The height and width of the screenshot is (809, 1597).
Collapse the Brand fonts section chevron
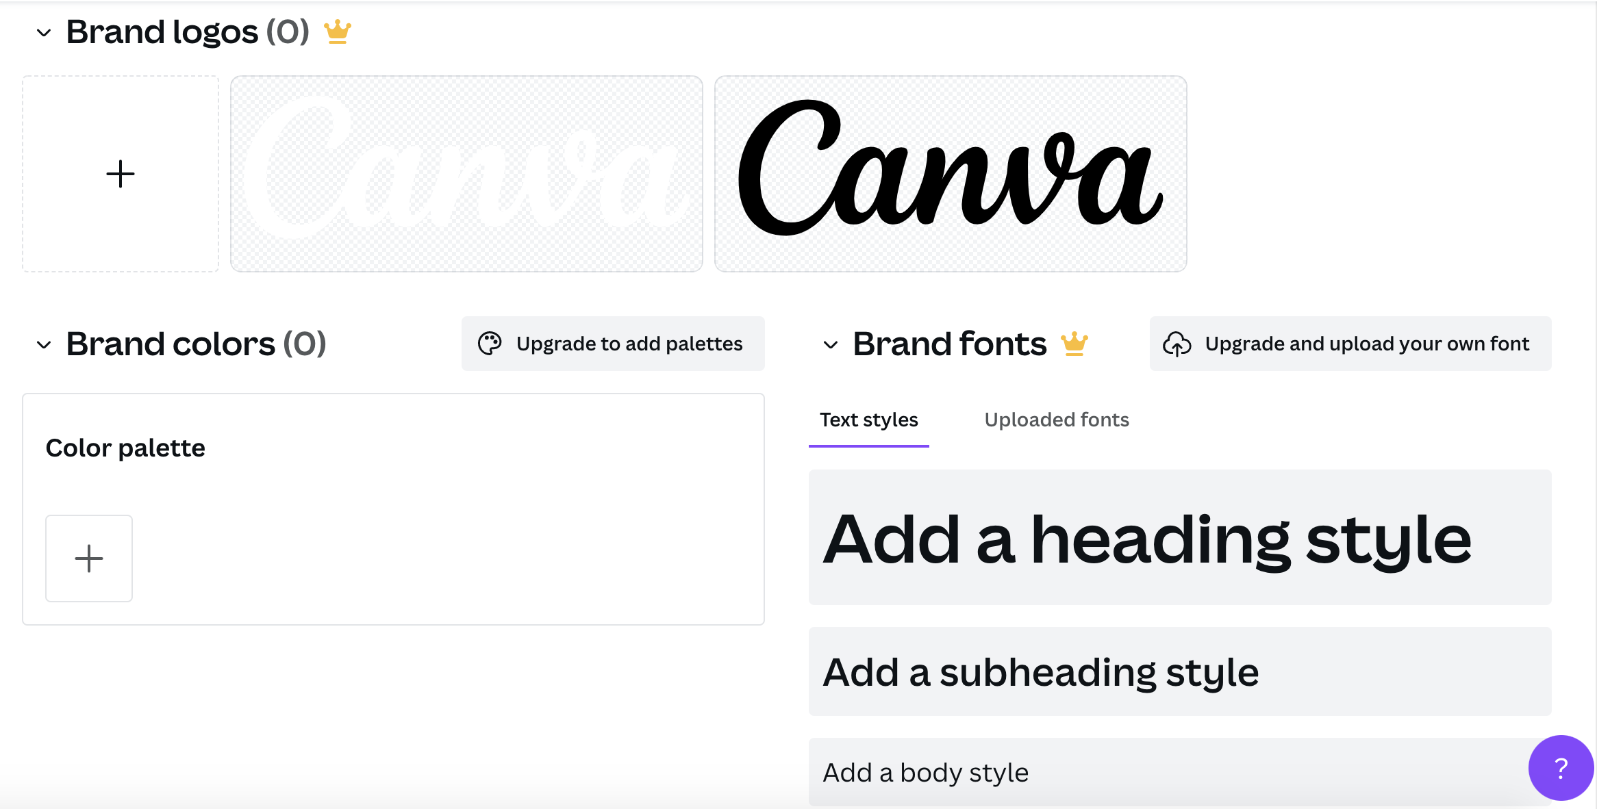click(831, 345)
